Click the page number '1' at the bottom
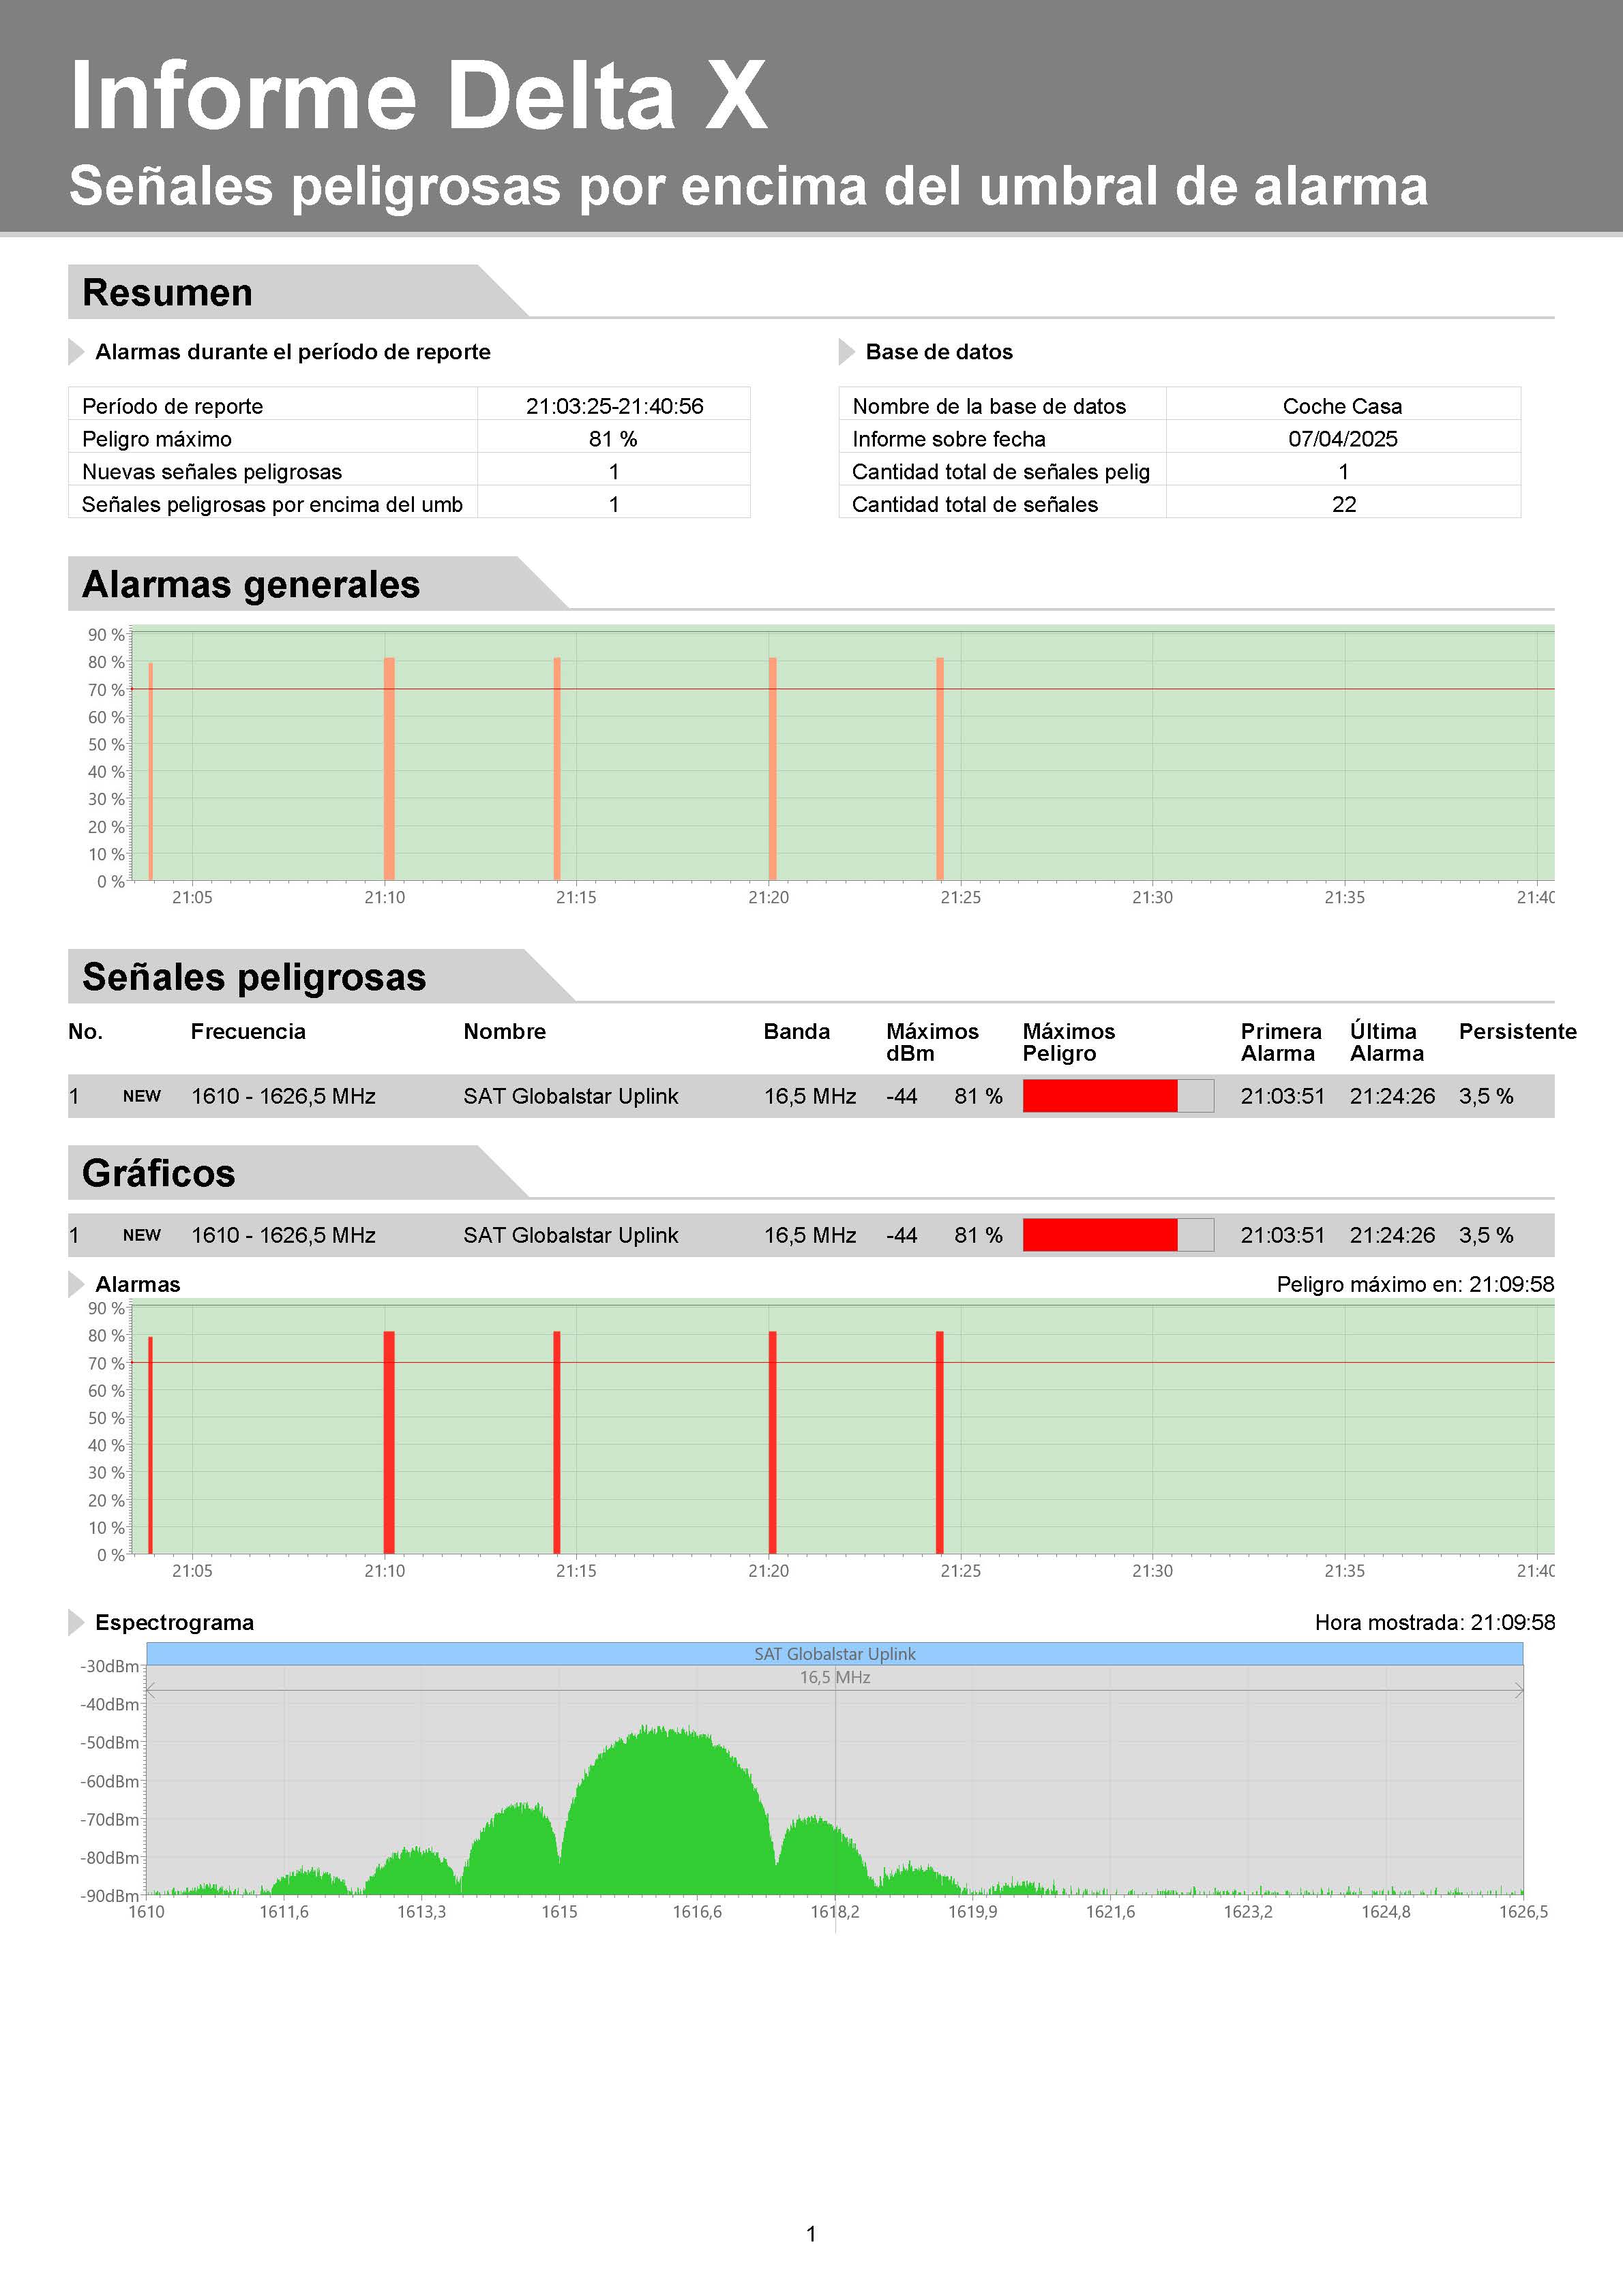Screen dimensions: 1623x2296 coord(811,2234)
